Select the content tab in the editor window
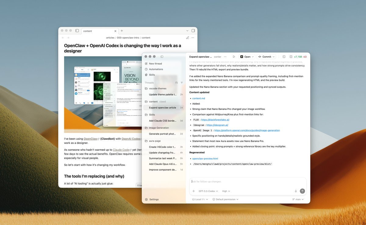The height and width of the screenshot is (225, 366). point(100,31)
